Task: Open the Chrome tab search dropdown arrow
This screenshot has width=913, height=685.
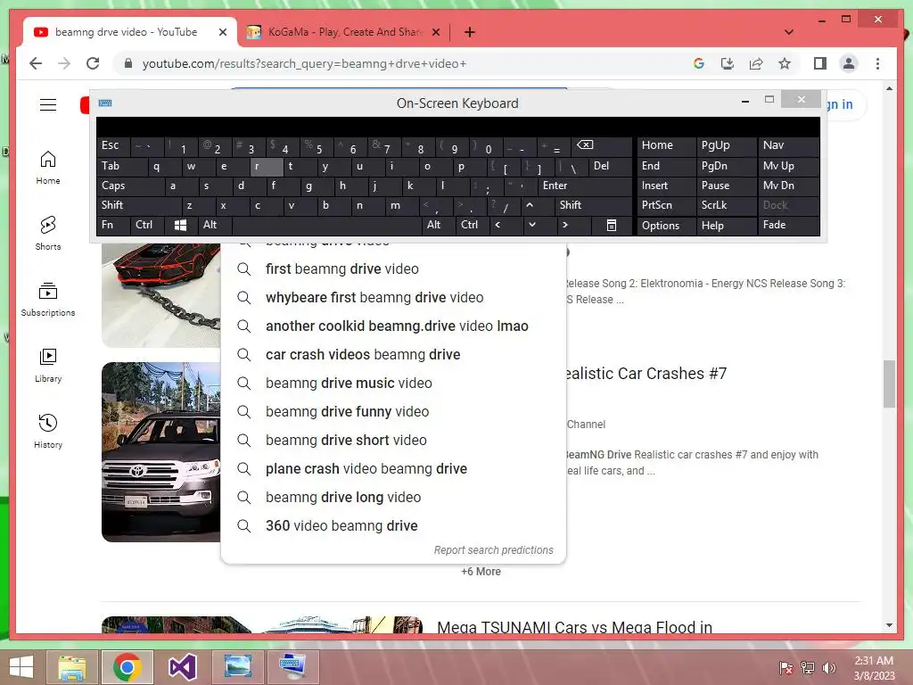Action: [x=789, y=32]
